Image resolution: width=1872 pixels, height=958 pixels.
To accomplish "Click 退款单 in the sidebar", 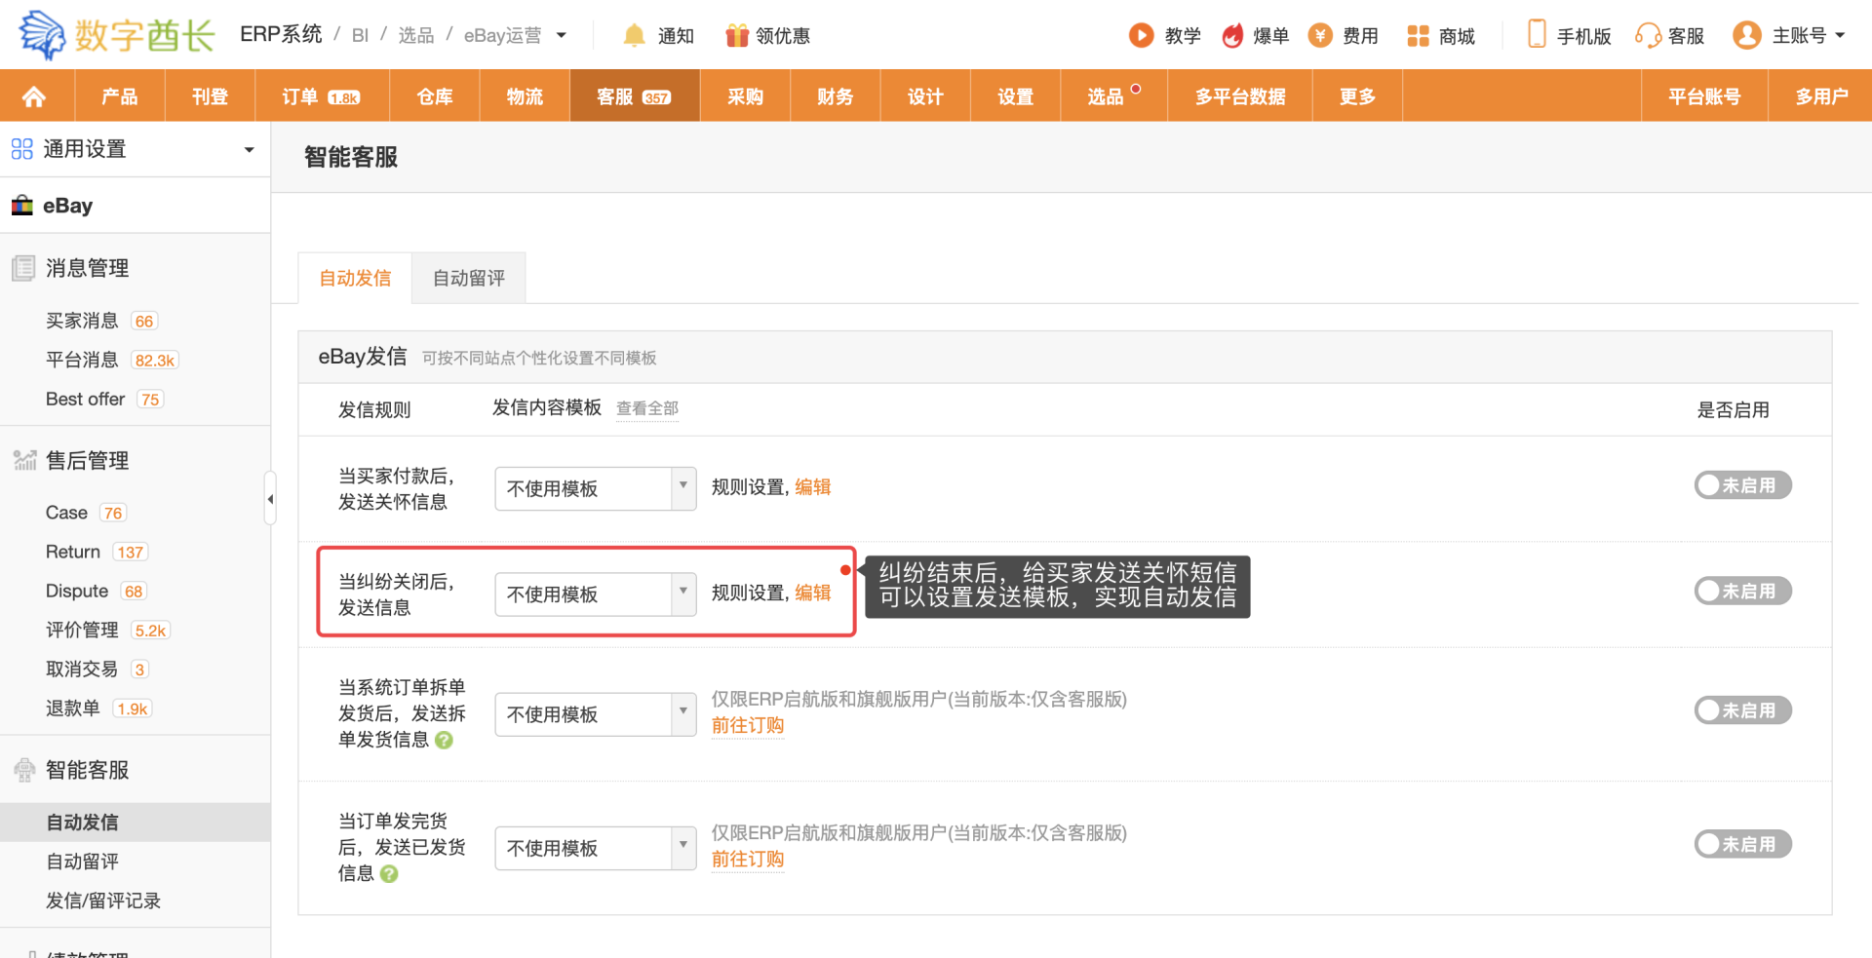I will click(x=73, y=708).
